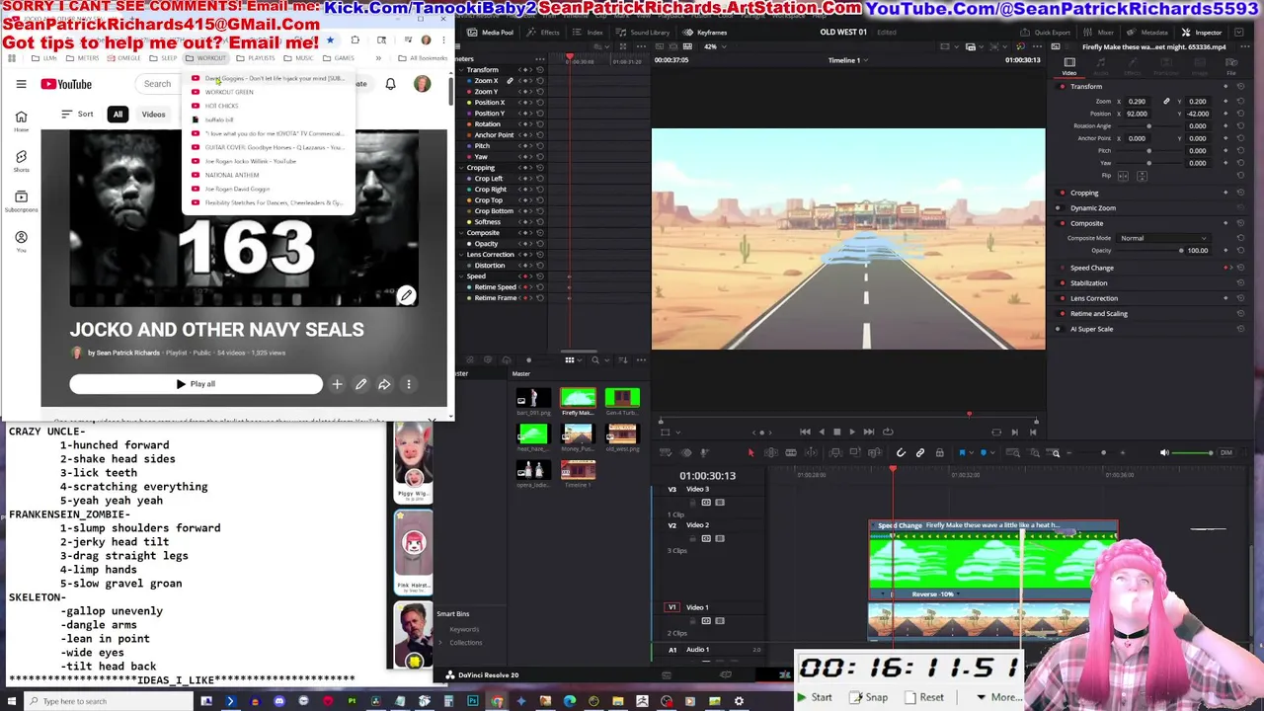Toggle the Lens Correction enable switch

pyautogui.click(x=1063, y=298)
